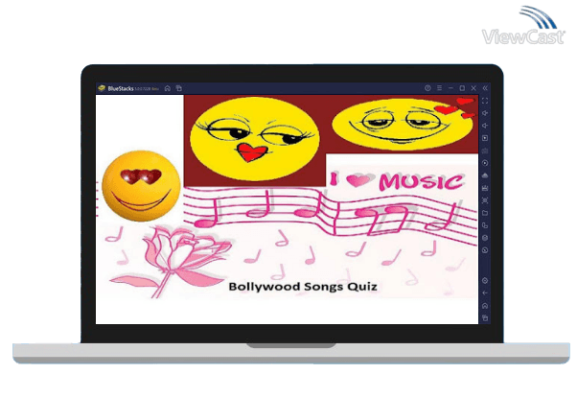This screenshot has width=577, height=397.
Task: Click the Android back arrow in the sidebar
Action: coord(485,293)
